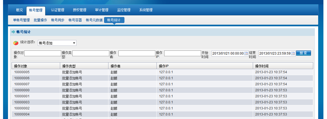Sort by the 操作时间 column header
Viewport: 327px width, 119px height.
pyautogui.click(x=283, y=66)
